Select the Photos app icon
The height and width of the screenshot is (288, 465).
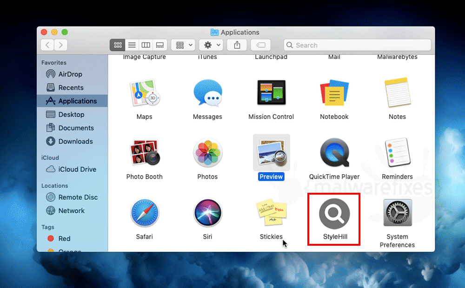click(x=207, y=153)
